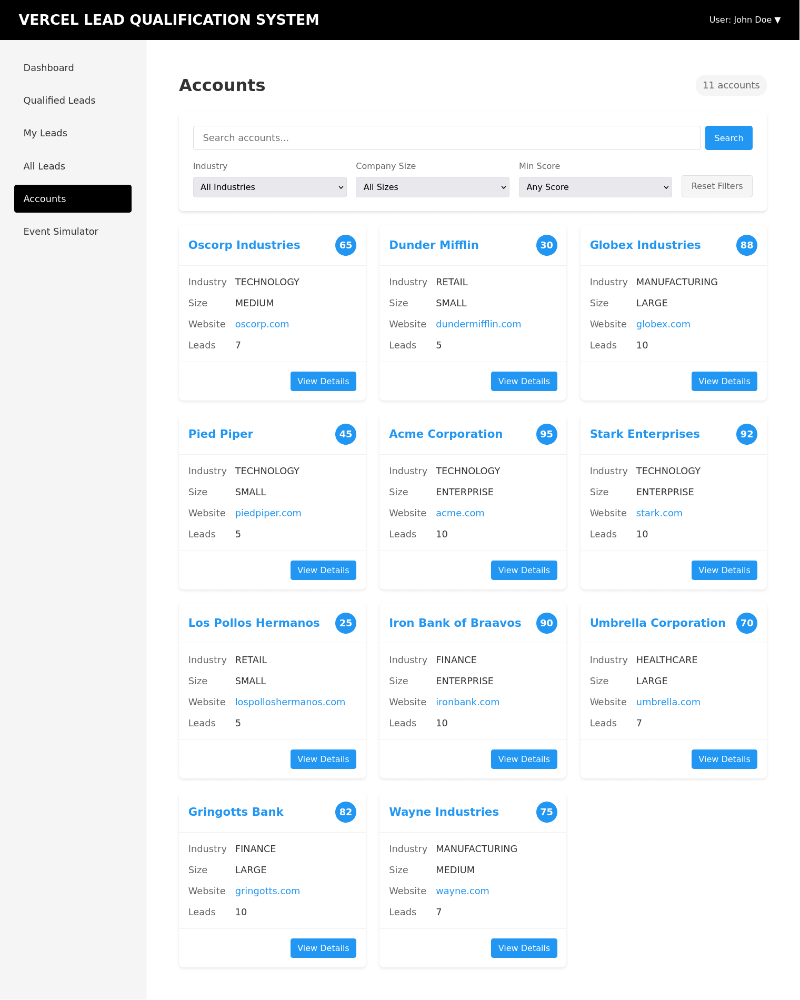Visit the piedpiper.com website link

click(268, 513)
